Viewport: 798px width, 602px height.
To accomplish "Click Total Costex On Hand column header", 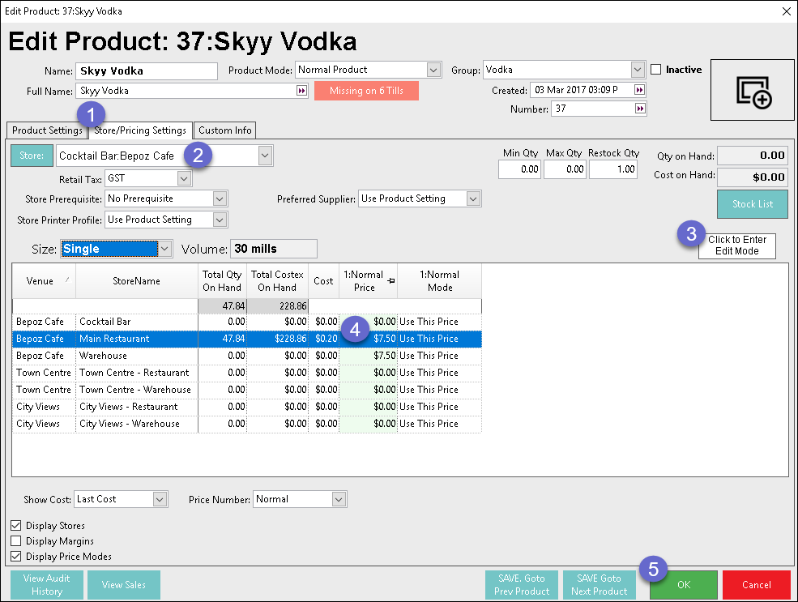I will click(277, 281).
